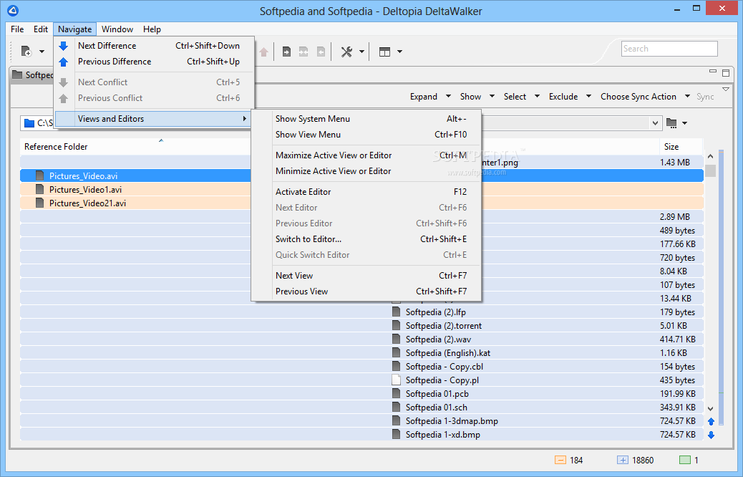
Task: Click the minimize view icon in tab bar
Action: click(713, 71)
